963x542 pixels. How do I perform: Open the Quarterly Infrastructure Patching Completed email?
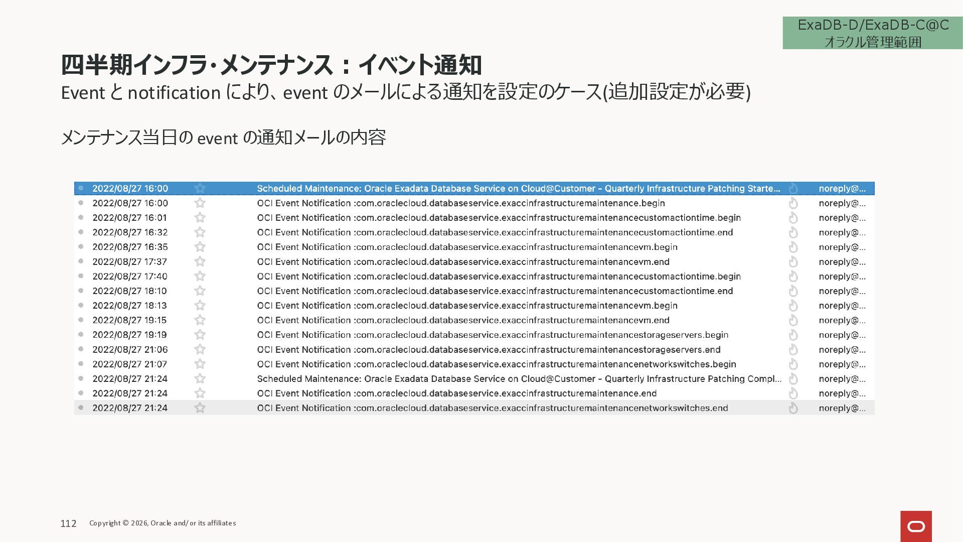tap(518, 379)
